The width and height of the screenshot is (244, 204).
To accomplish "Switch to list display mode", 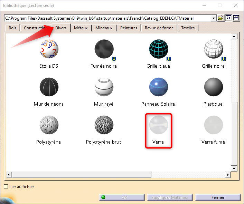I will coord(236,18).
